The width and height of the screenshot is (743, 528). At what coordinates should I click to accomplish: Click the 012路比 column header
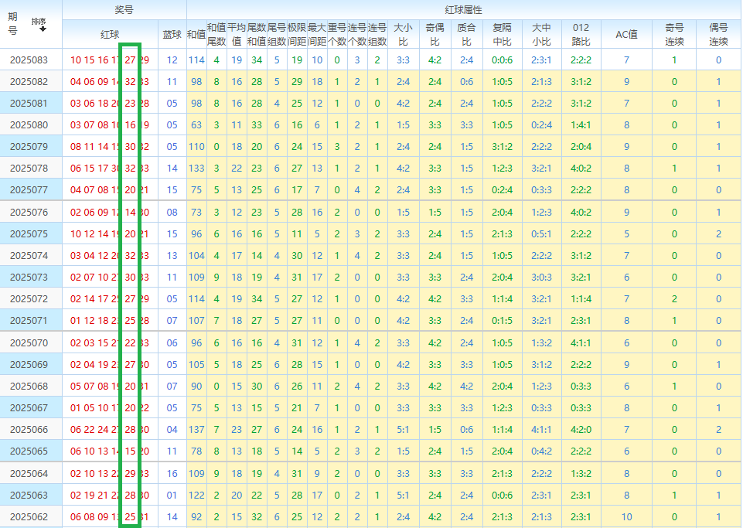(581, 34)
